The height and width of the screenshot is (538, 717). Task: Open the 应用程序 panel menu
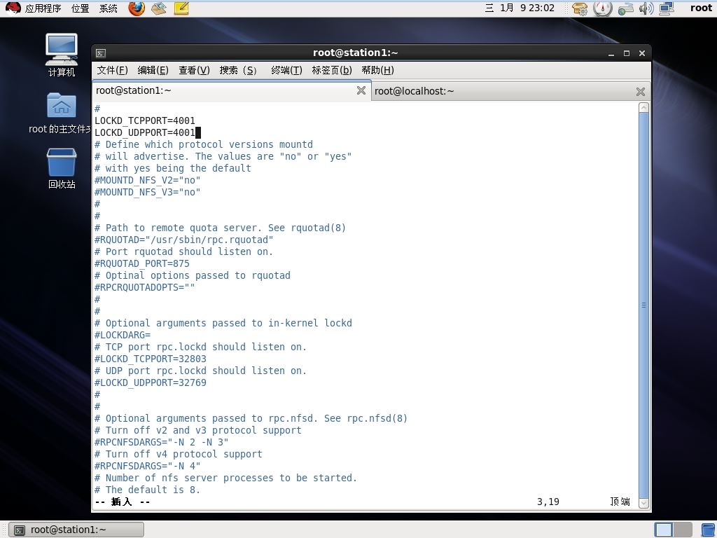click(x=43, y=8)
